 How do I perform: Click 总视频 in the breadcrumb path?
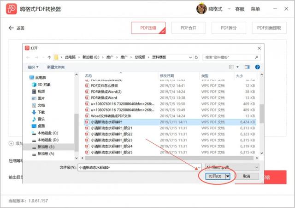coord(140,57)
